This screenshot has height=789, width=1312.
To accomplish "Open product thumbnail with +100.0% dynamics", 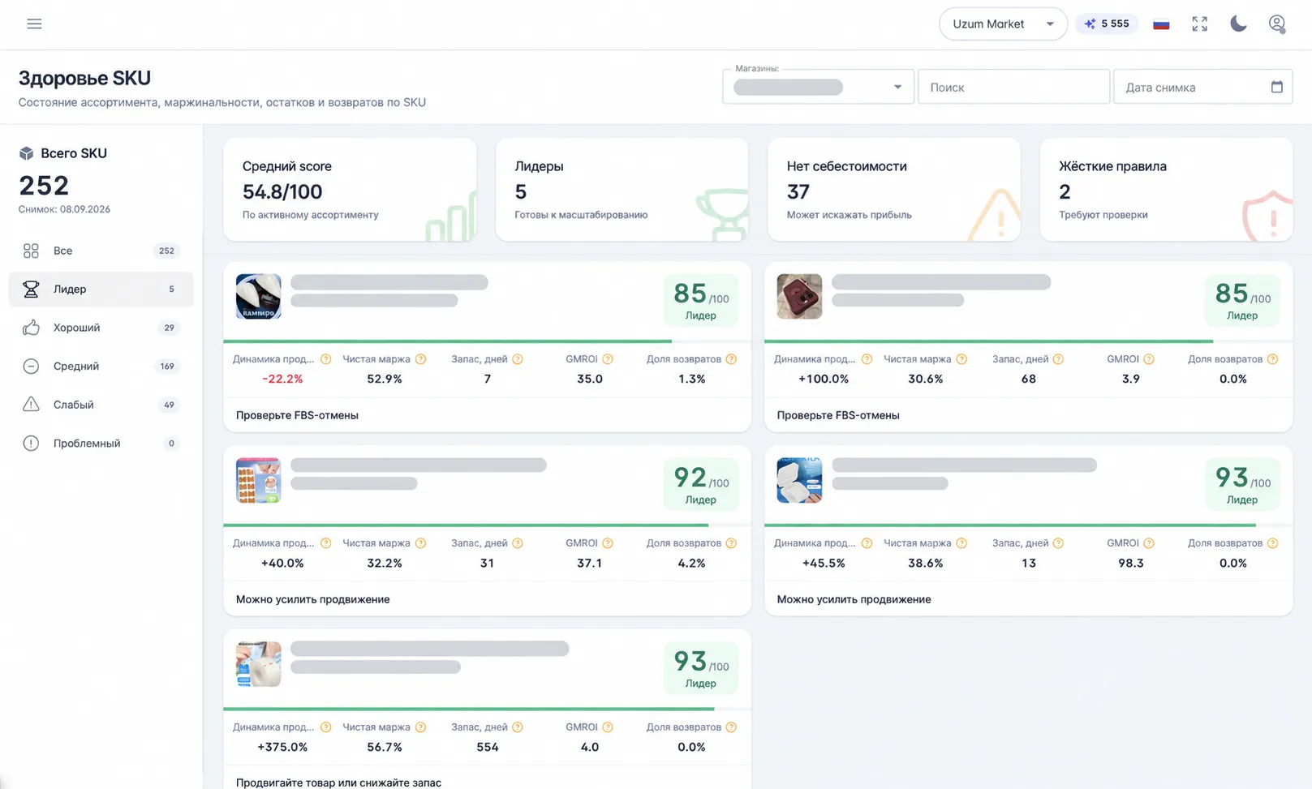I will [x=799, y=296].
